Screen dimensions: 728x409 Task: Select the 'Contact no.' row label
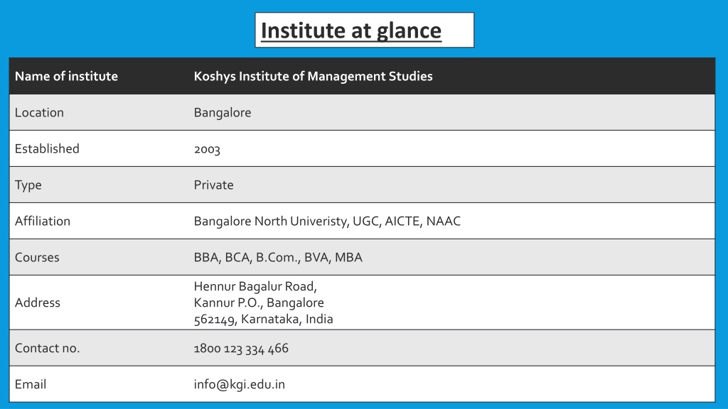tap(48, 348)
